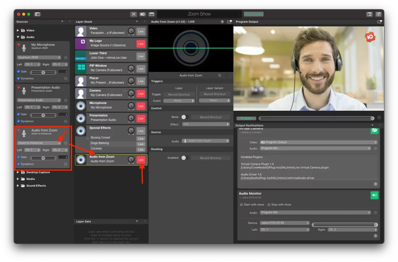Uncheck Gain for My Microphone
The width and height of the screenshot is (398, 262).
pos(19,71)
